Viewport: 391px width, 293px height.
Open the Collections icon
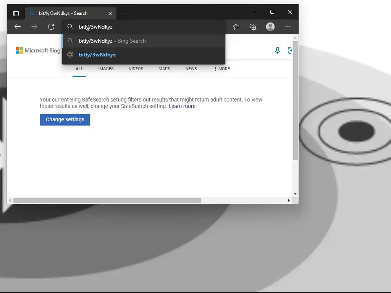point(253,27)
